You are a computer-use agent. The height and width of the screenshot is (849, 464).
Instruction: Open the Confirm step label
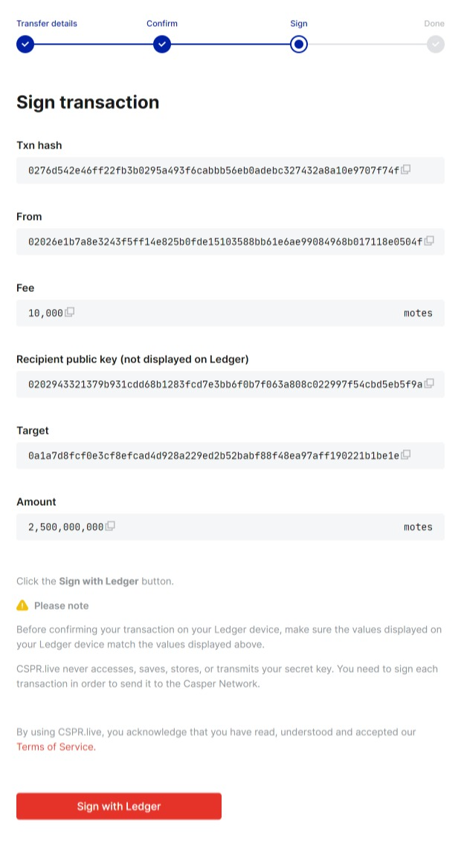(x=162, y=23)
